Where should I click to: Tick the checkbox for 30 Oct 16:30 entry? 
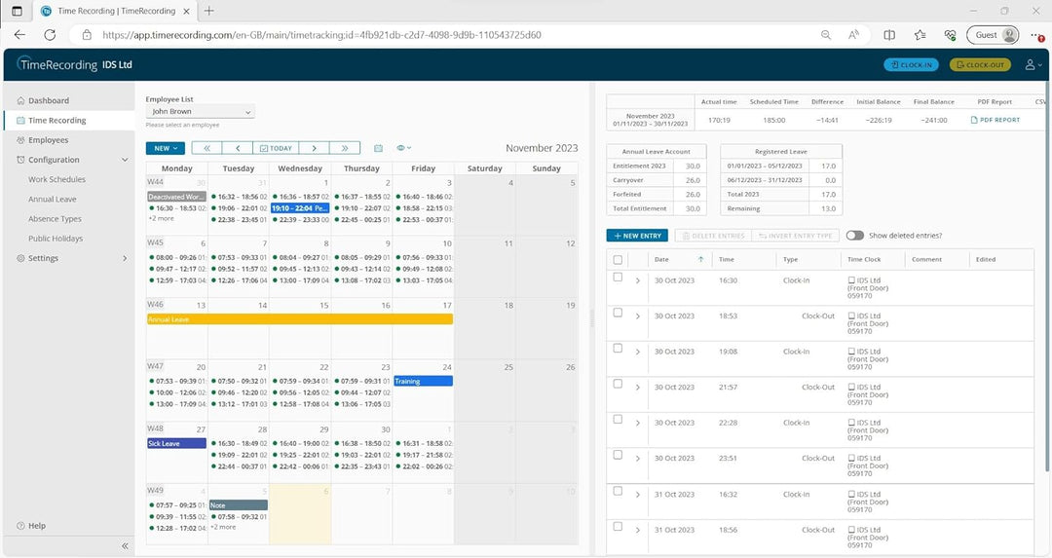618,278
